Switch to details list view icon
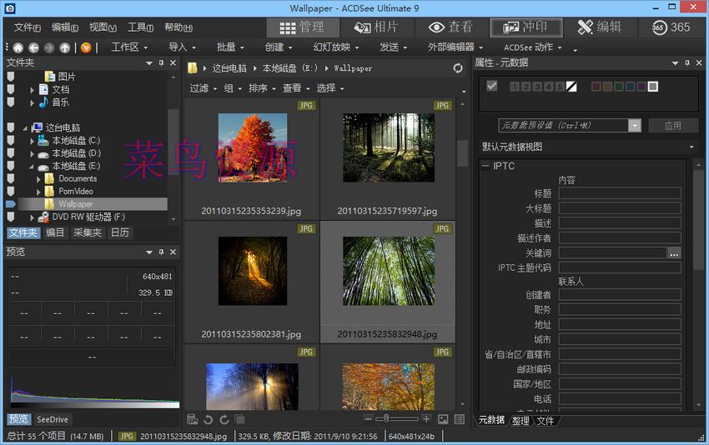Image resolution: width=709 pixels, height=445 pixels. (x=460, y=420)
